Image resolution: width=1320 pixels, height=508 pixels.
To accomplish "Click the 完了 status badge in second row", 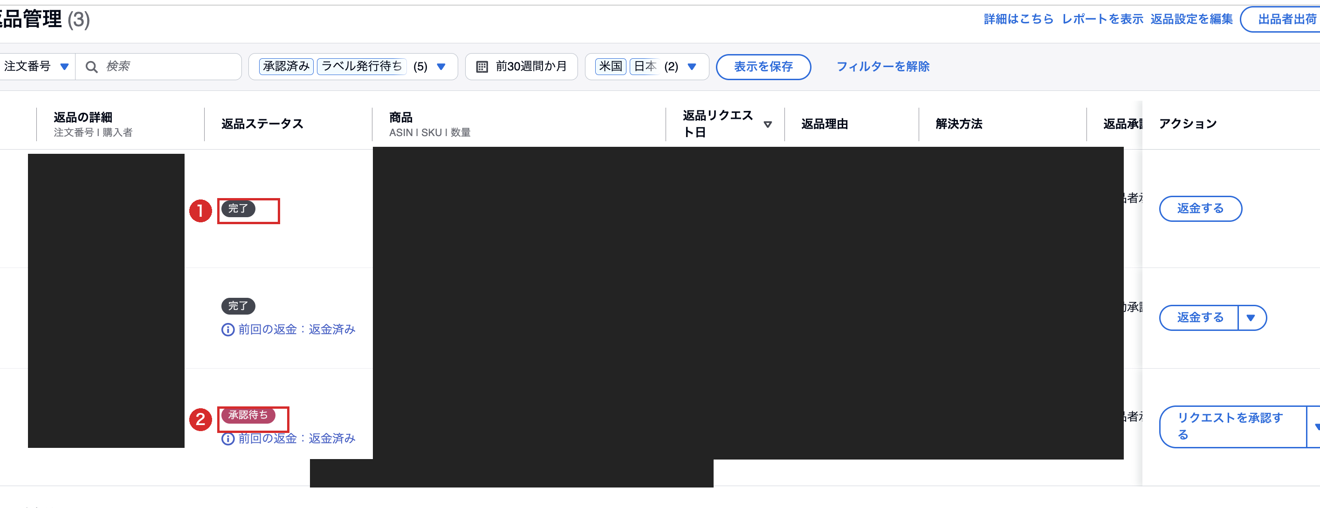I will tap(238, 306).
